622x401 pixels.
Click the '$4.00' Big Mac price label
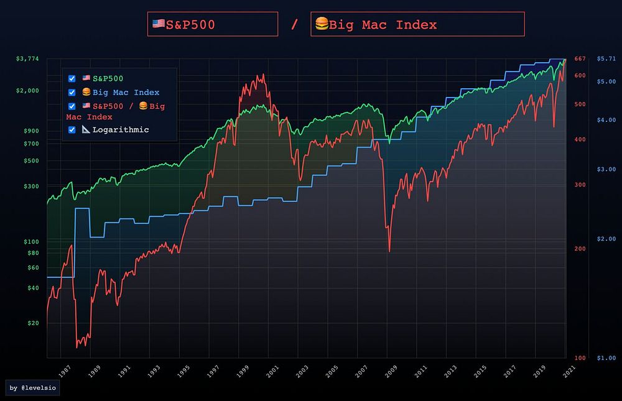(x=606, y=120)
